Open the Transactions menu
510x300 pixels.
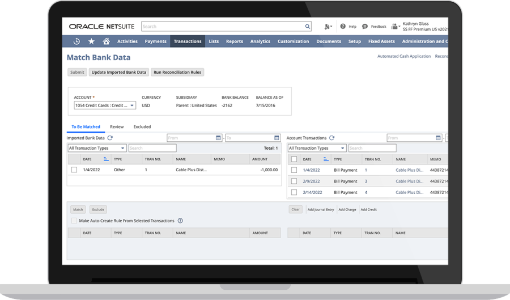(x=188, y=41)
